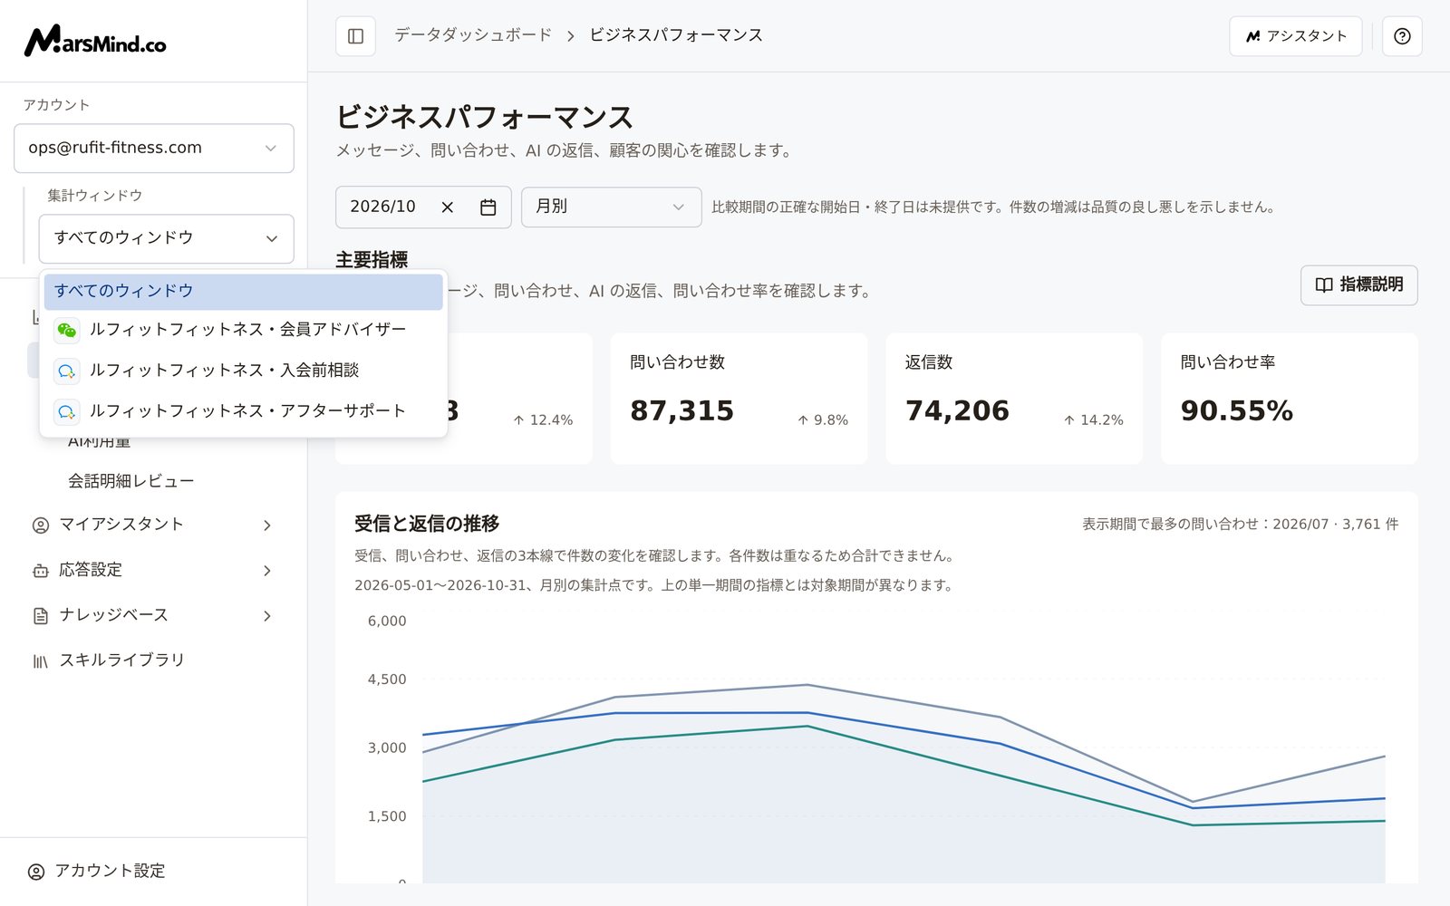Image resolution: width=1450 pixels, height=906 pixels.
Task: Expand the マイアシスタント submenu chevron
Action: click(267, 525)
